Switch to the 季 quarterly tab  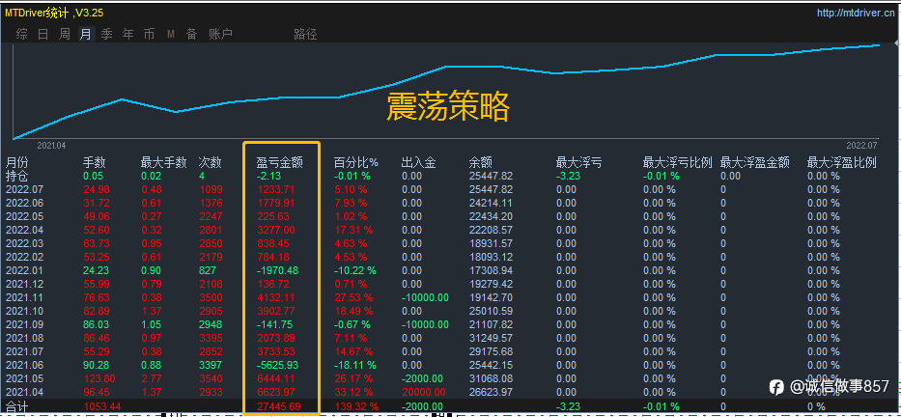pyautogui.click(x=107, y=34)
